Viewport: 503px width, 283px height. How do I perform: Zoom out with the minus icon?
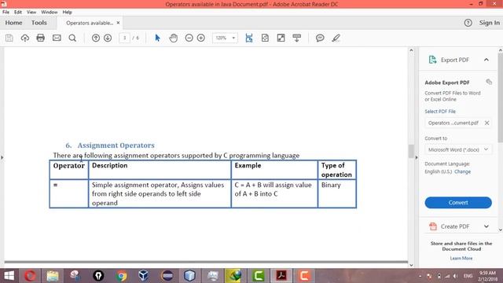(189, 38)
